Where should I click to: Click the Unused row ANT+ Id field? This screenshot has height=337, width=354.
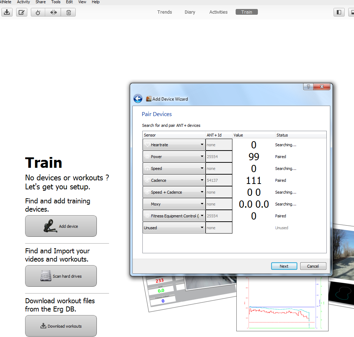coord(219,228)
